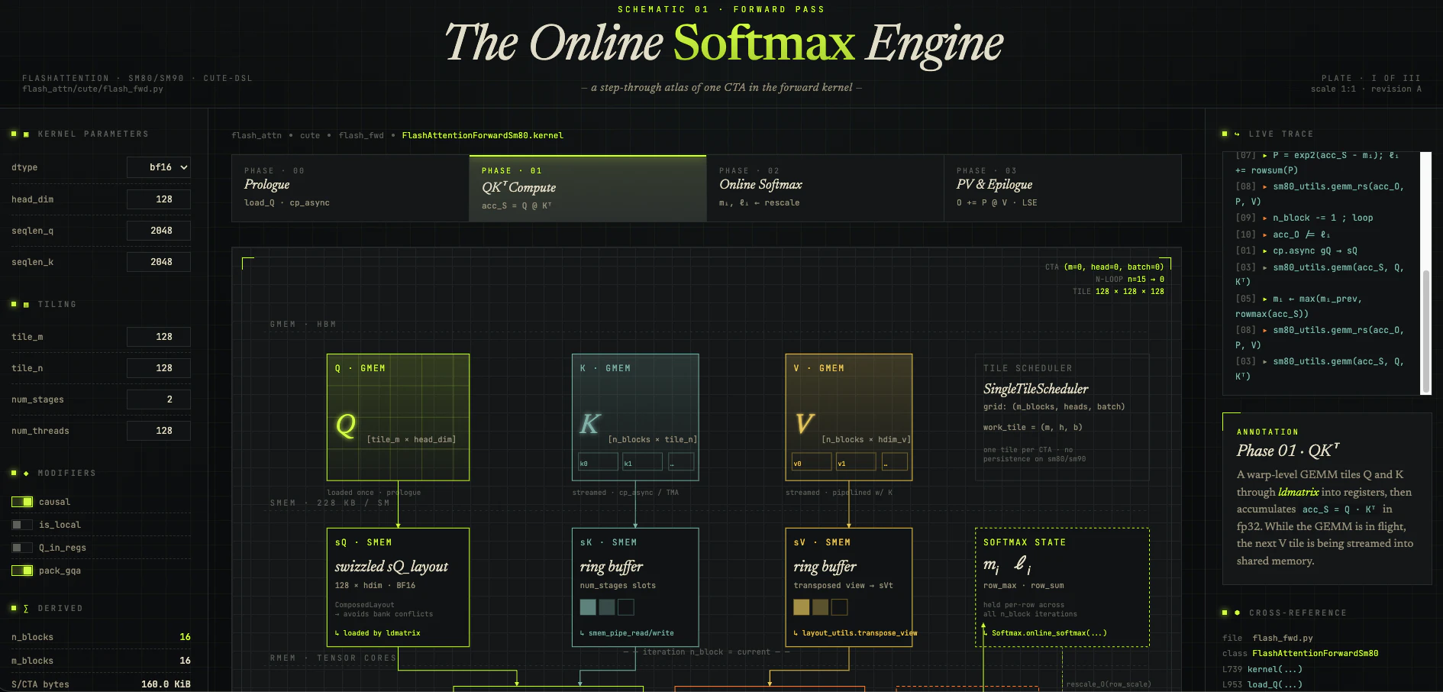Toggle the pack_gqa modifier switch
1443x692 pixels.
pyautogui.click(x=22, y=571)
